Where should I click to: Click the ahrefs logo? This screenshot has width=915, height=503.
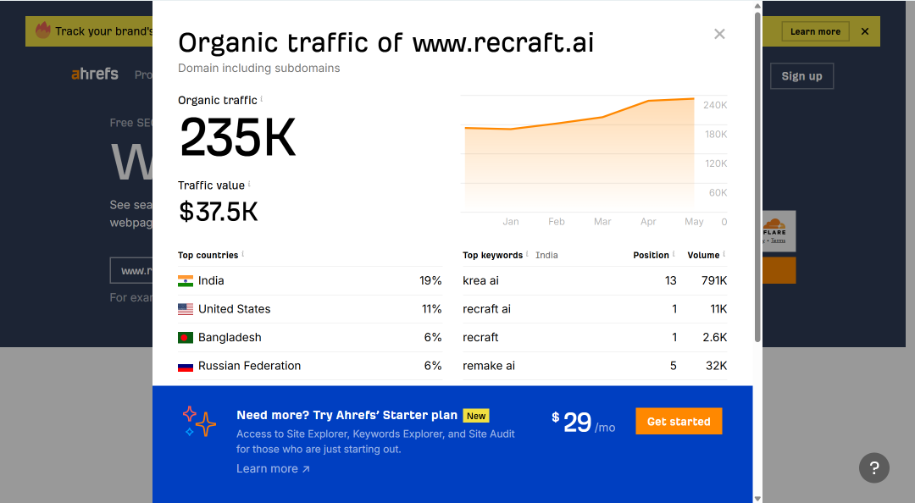(x=95, y=75)
